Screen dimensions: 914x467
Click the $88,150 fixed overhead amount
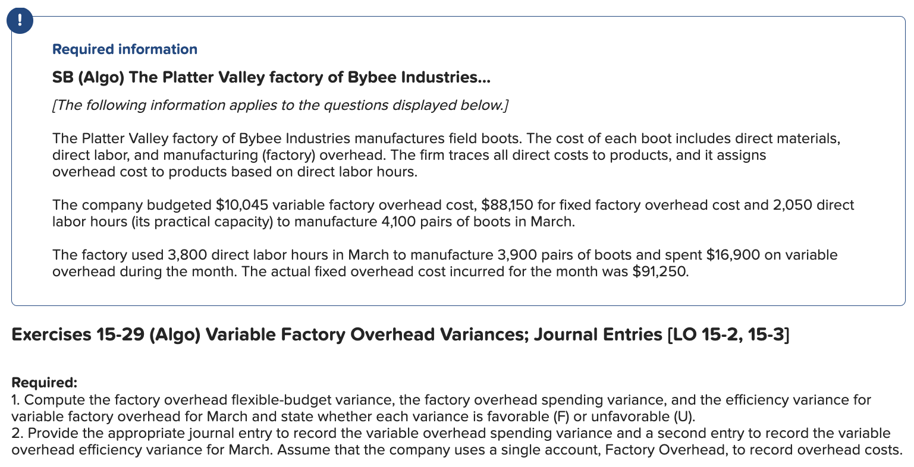pyautogui.click(x=503, y=205)
